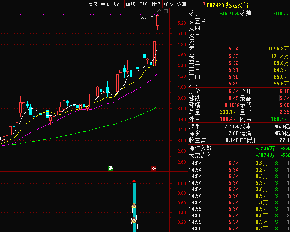
Task: Click the PE(动) value 27.1
Action: [285, 140]
